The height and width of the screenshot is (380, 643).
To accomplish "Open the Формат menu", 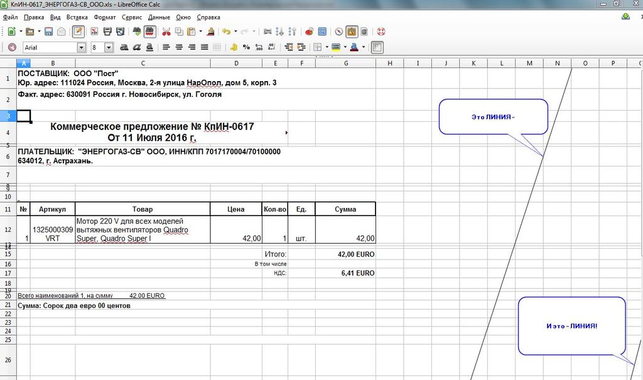I will 105,17.
